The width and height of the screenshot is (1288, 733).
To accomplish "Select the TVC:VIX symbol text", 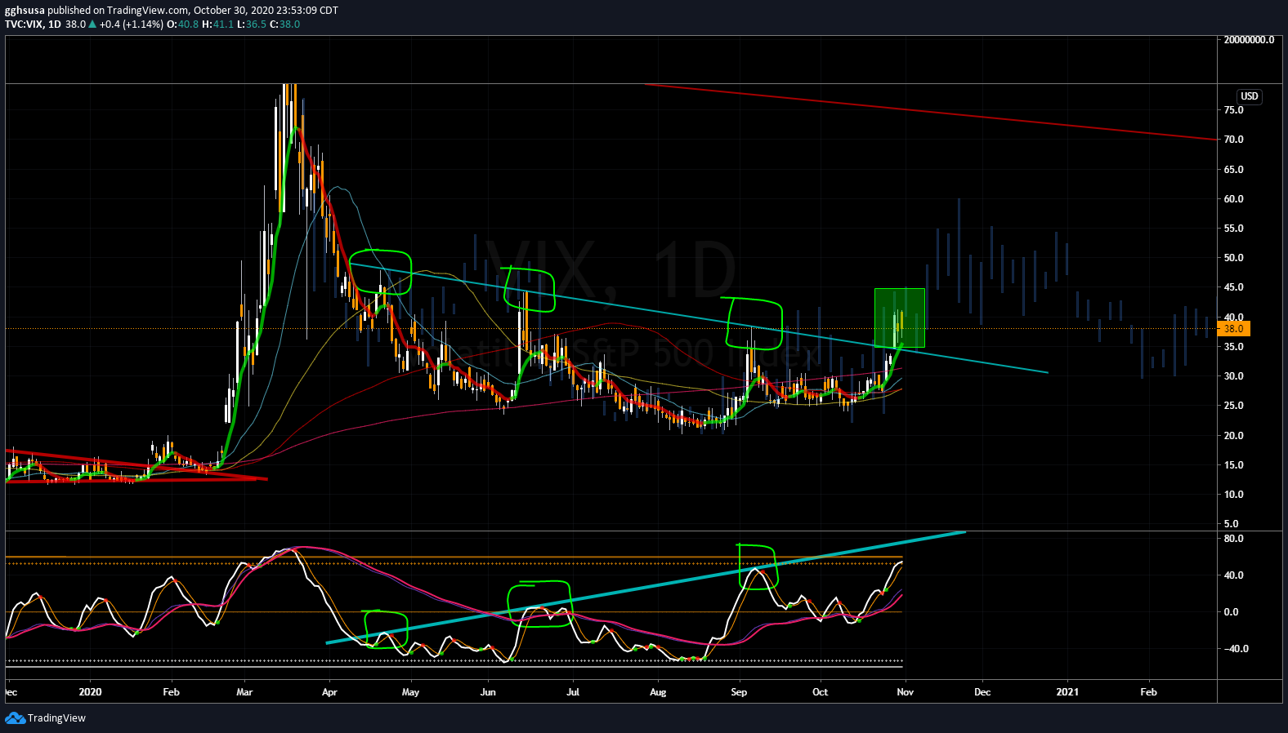I will (x=24, y=24).
